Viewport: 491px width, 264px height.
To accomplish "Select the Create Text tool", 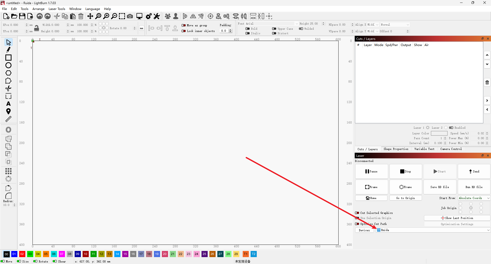I will [x=8, y=104].
